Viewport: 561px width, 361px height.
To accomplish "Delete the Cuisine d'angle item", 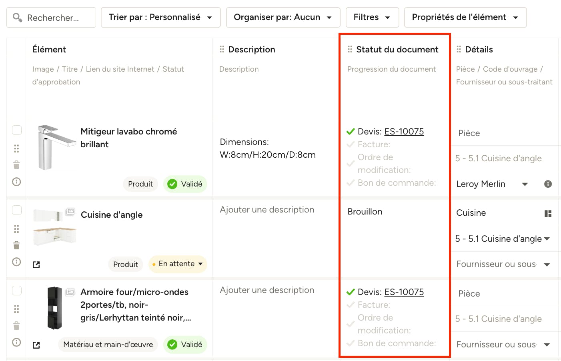I will 16,245.
